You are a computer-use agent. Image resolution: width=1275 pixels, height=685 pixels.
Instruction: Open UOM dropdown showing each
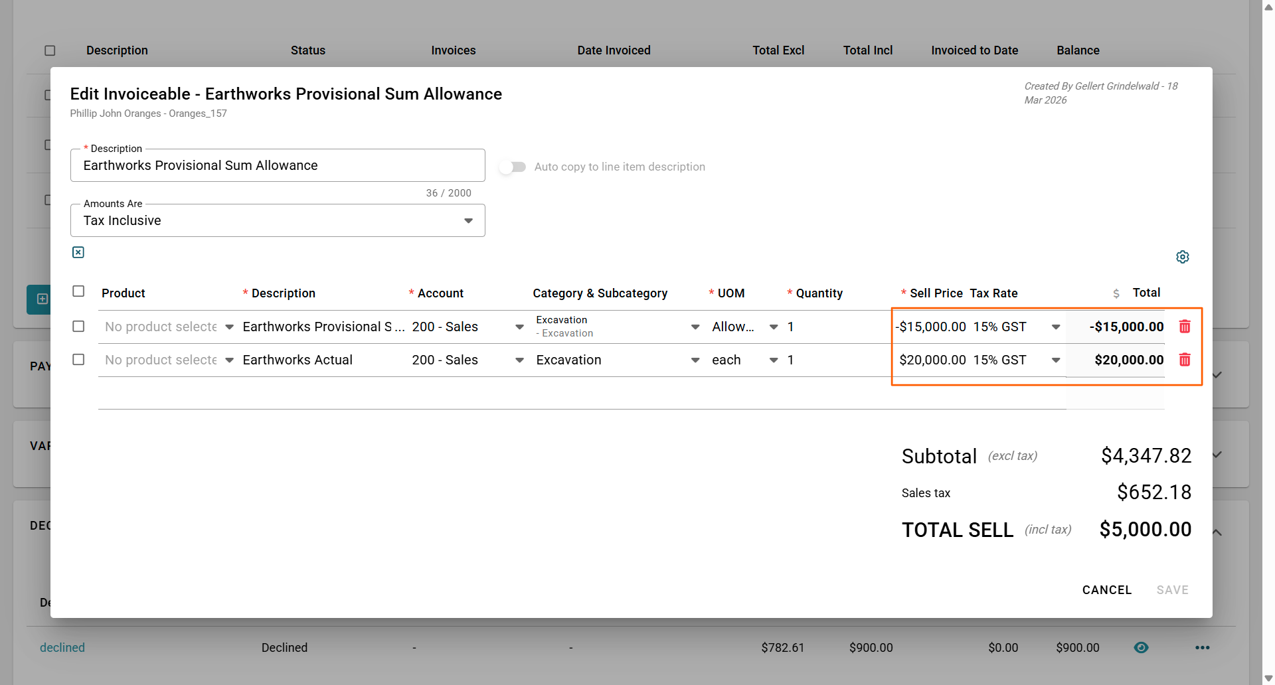[774, 360]
